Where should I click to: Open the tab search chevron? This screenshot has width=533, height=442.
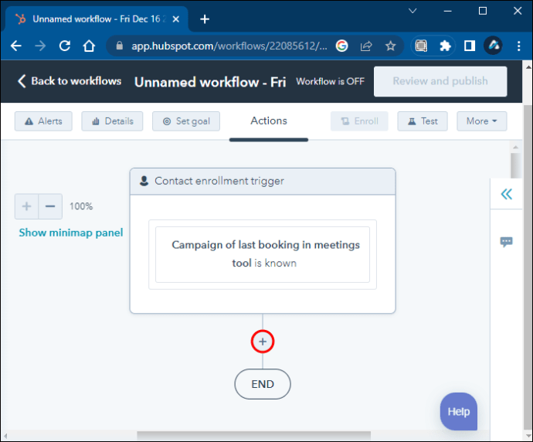[412, 11]
